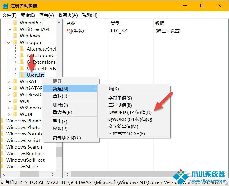Create new 字符串值(S)
The width and height of the screenshot is (229, 186).
pyautogui.click(x=134, y=98)
